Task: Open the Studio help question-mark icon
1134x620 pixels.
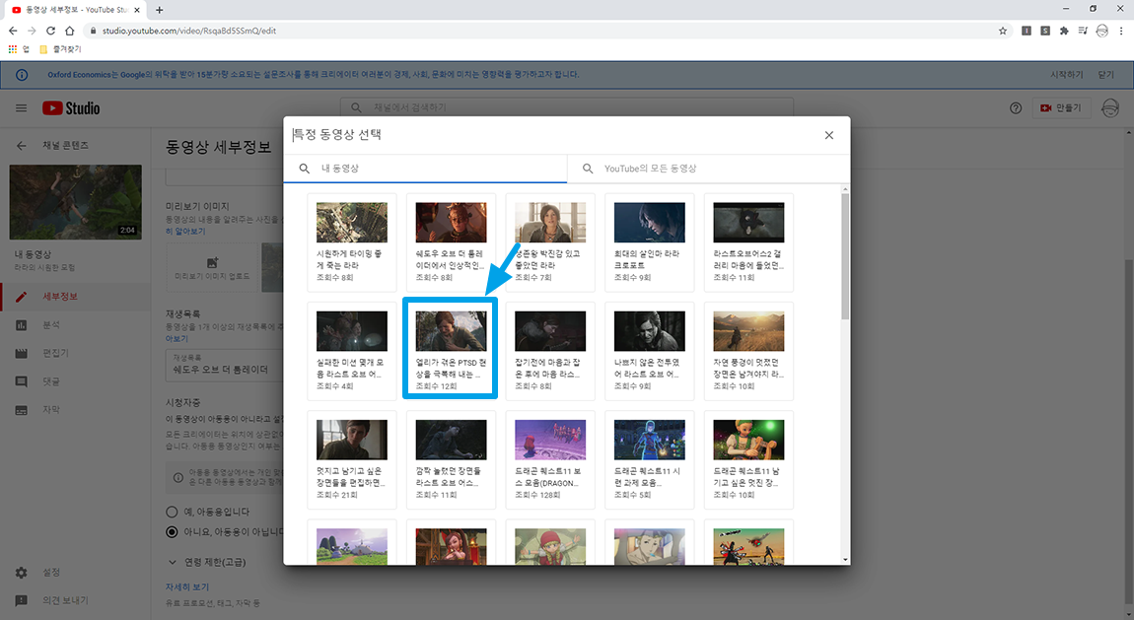Action: pyautogui.click(x=1016, y=108)
